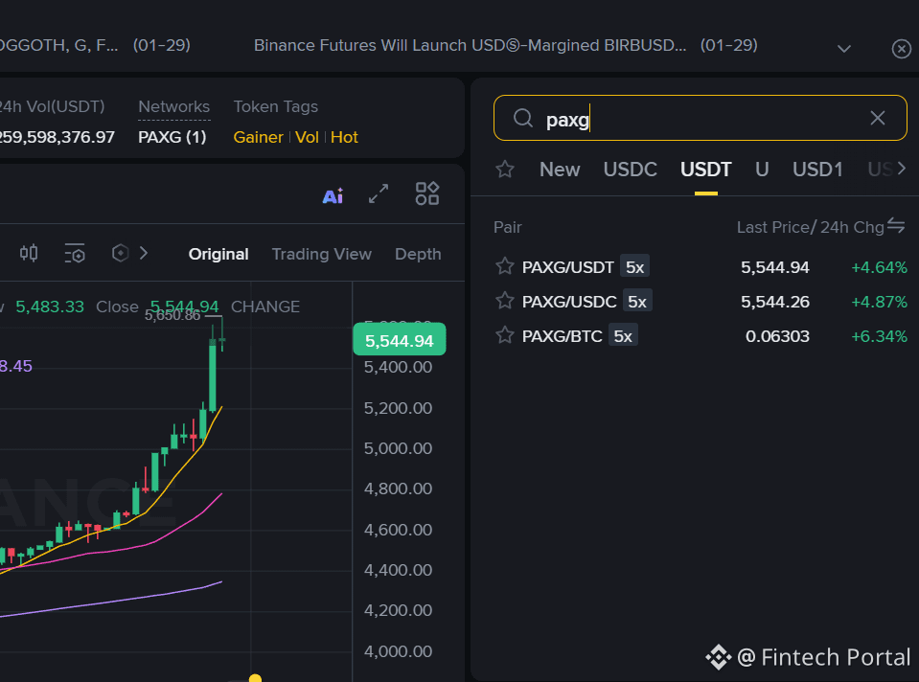Click the candlestick chart type icon
The height and width of the screenshot is (682, 919).
tap(29, 253)
